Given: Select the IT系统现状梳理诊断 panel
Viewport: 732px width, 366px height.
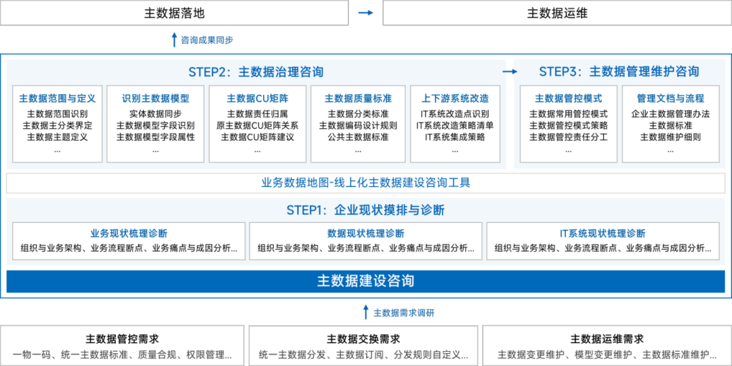Looking at the screenshot, I should (x=603, y=241).
